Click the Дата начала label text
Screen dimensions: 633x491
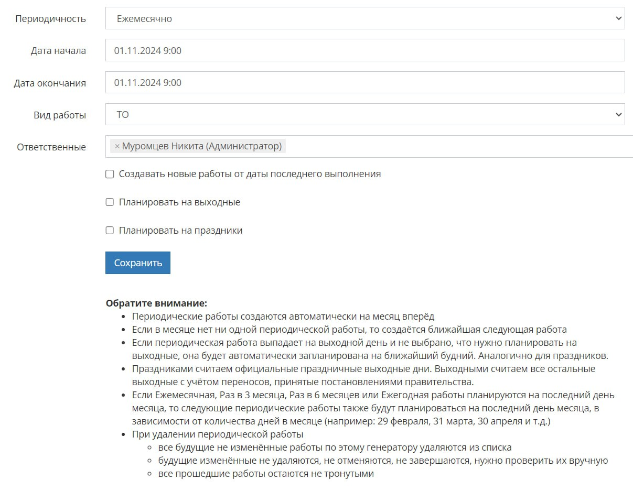click(x=58, y=51)
